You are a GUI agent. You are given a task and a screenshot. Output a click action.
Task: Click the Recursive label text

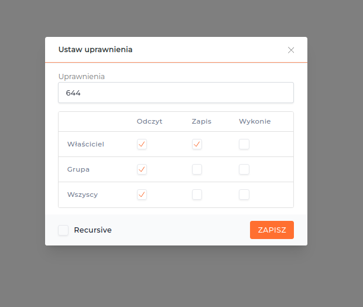pos(93,230)
